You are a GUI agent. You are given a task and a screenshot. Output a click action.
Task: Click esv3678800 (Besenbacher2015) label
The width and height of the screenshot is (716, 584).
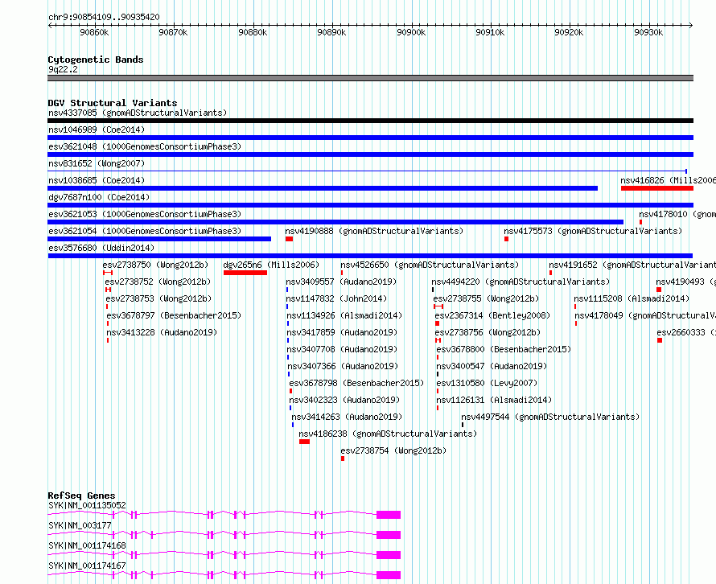coord(504,349)
